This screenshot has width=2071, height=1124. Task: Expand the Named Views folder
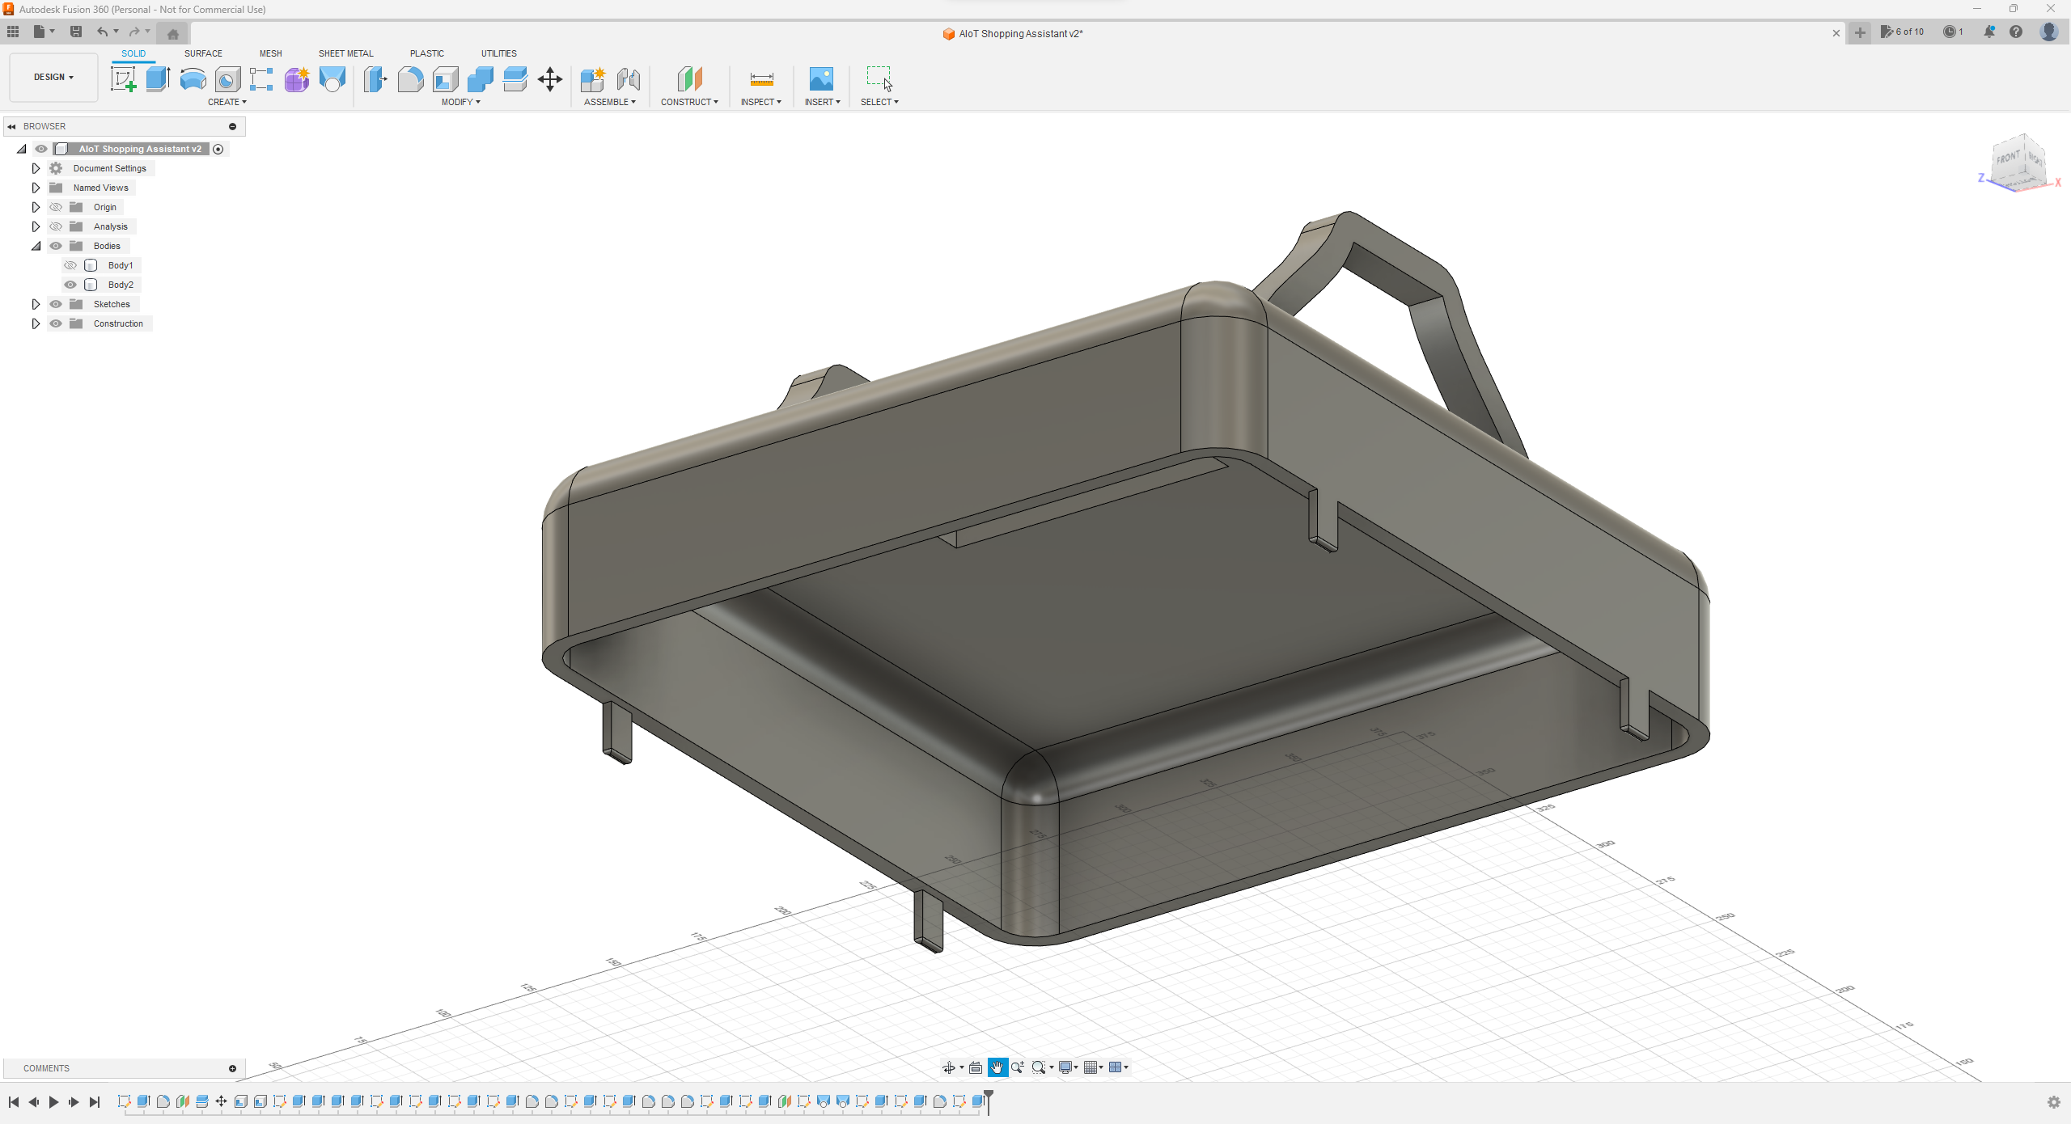36,188
